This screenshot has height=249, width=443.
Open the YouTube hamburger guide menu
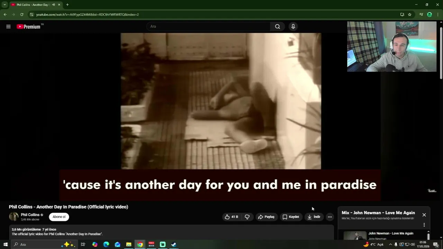pyautogui.click(x=8, y=27)
